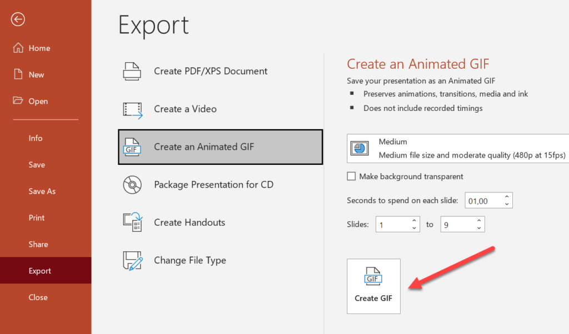Click the Package for CD disc icon

tap(132, 185)
